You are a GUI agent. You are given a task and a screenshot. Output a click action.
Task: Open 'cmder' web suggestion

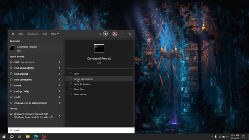(x=18, y=86)
